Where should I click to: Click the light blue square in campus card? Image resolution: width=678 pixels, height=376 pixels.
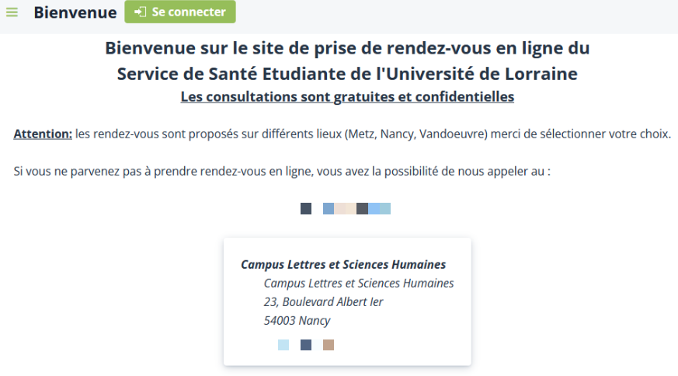[x=283, y=345]
